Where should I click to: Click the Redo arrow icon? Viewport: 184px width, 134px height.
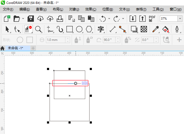(116, 19)
